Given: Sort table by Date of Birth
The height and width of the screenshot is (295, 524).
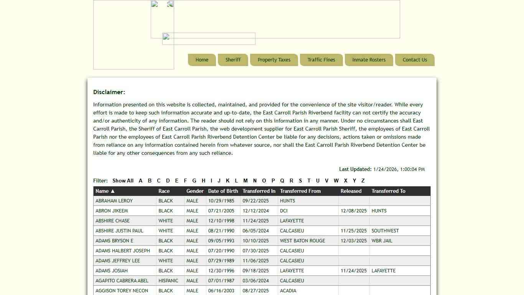Looking at the screenshot, I should [223, 191].
